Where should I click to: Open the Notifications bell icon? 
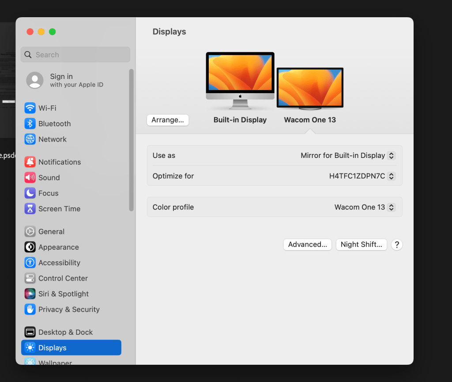tap(30, 162)
